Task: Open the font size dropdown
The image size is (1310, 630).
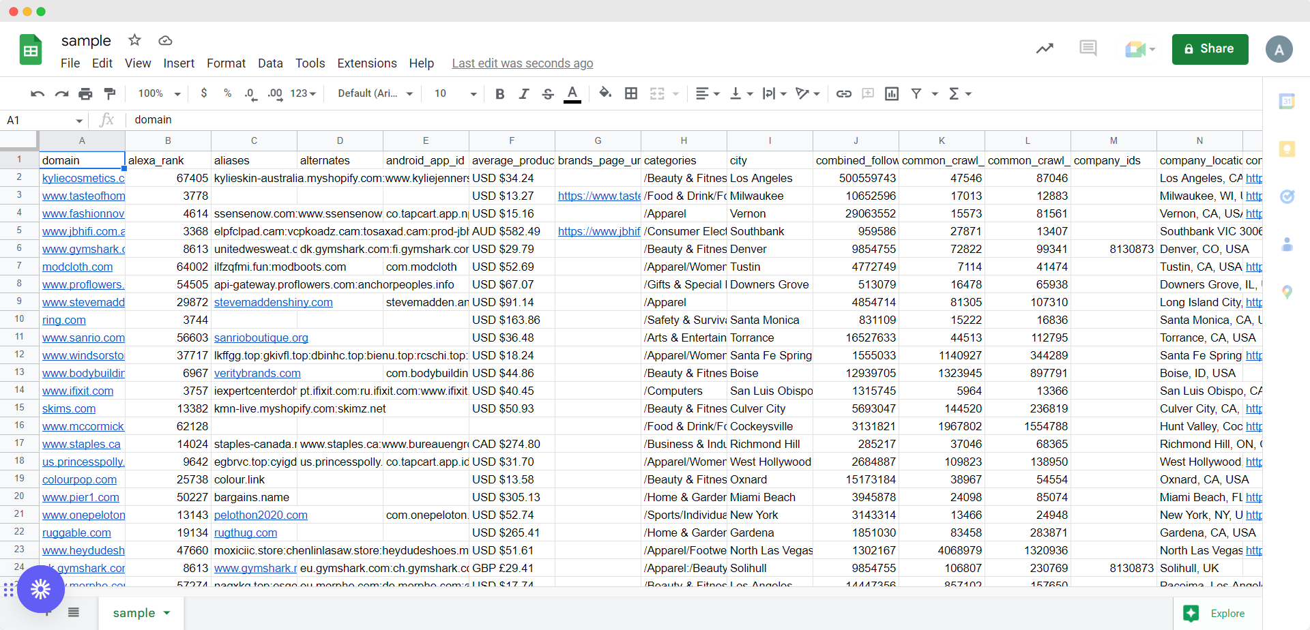Action: [x=455, y=93]
